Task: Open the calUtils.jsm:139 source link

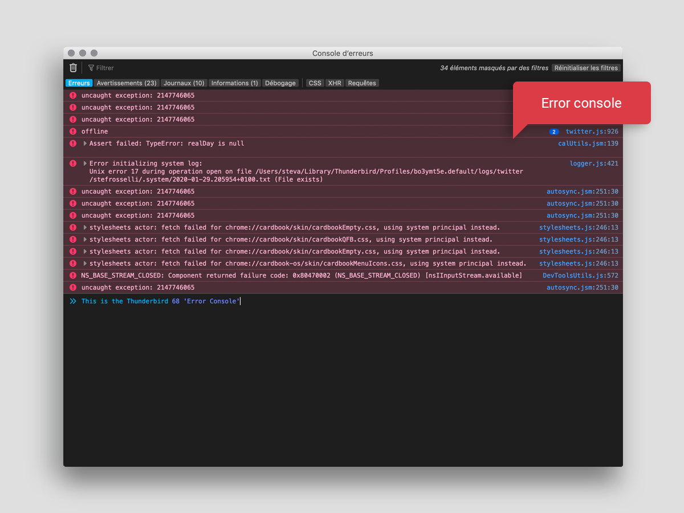Action: (x=588, y=144)
